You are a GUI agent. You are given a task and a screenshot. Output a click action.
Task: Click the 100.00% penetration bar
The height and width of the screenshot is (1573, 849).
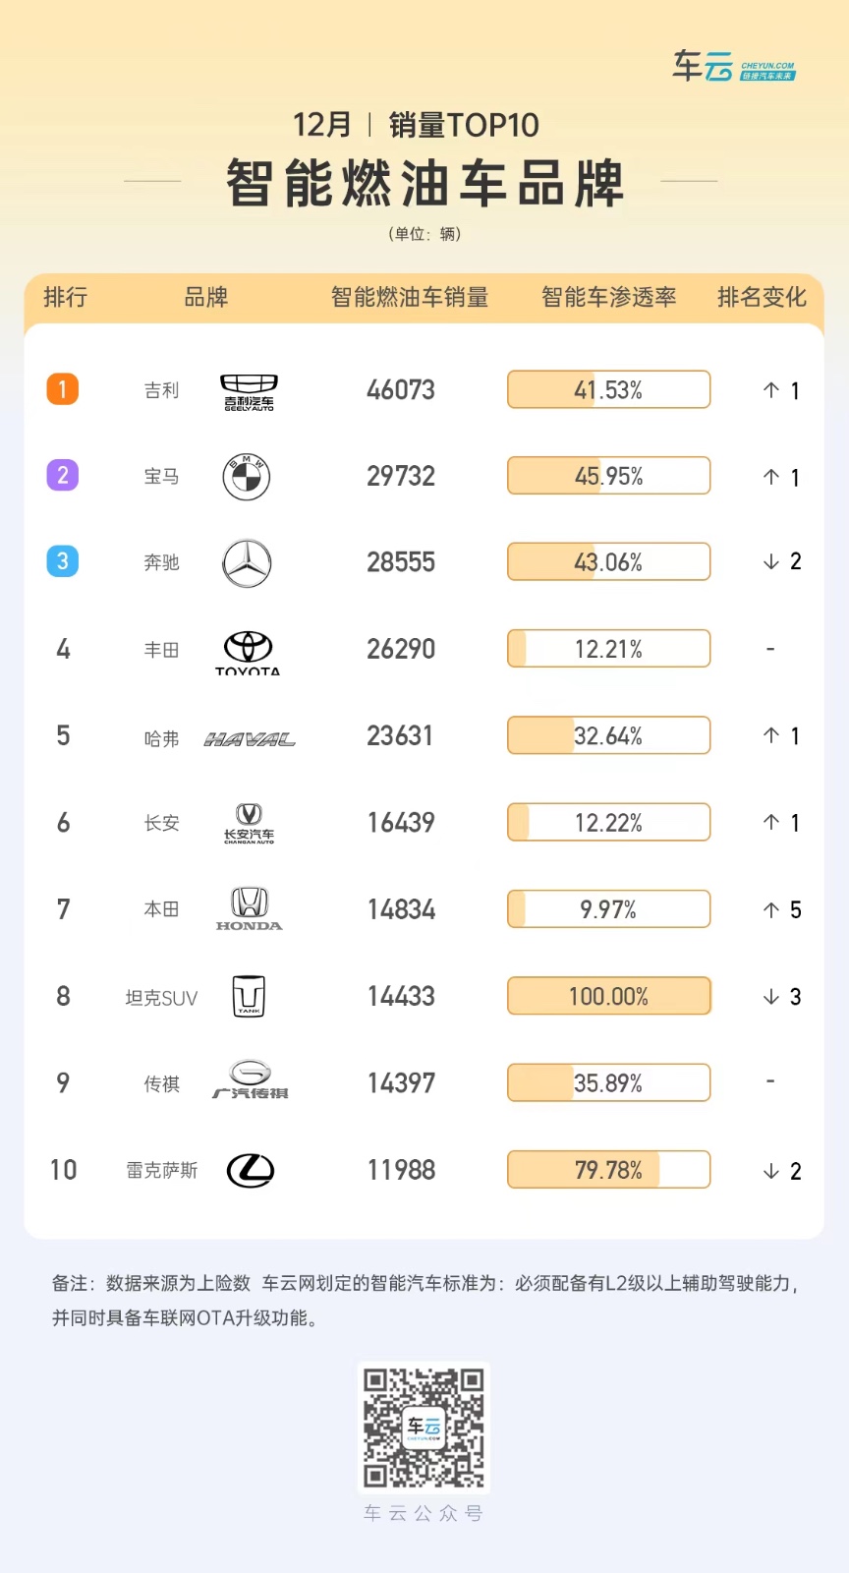click(608, 996)
